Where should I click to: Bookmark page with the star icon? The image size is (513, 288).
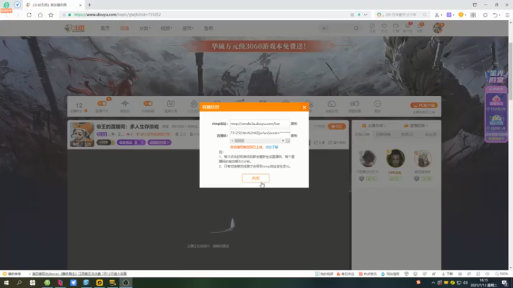tap(51, 15)
